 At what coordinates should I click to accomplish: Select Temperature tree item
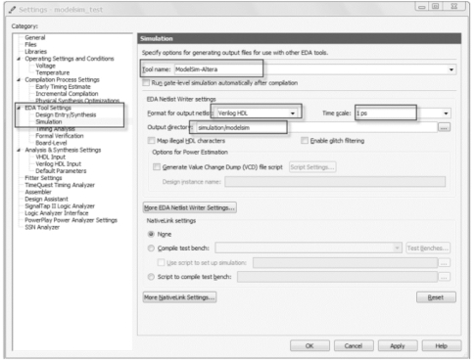[x=53, y=72]
